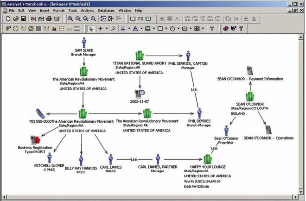Select the PHIL DEVRIES, CAPTAIN person icon
Image resolution: width=306 pixels, height=201 pixels.
pos(188,56)
